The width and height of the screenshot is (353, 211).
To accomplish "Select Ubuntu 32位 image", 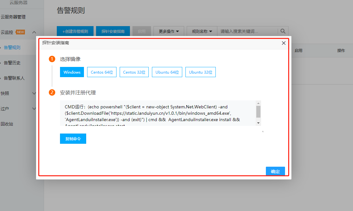I will coord(200,72).
